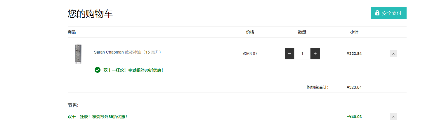This screenshot has height=126, width=439.
Task: Open the Sarah Chapman 熬夜神油 product link
Action: [x=128, y=52]
